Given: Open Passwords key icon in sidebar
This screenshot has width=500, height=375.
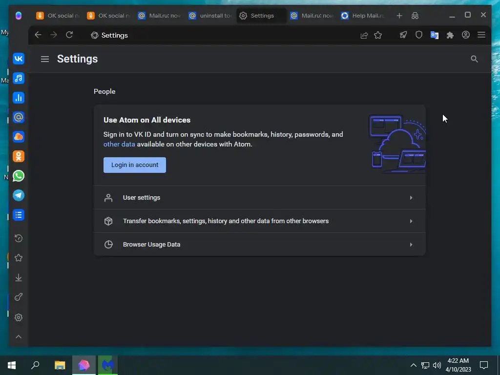Looking at the screenshot, I should click(x=19, y=297).
